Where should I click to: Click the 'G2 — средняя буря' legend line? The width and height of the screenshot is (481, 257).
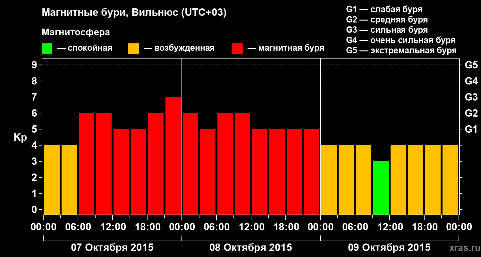point(387,20)
